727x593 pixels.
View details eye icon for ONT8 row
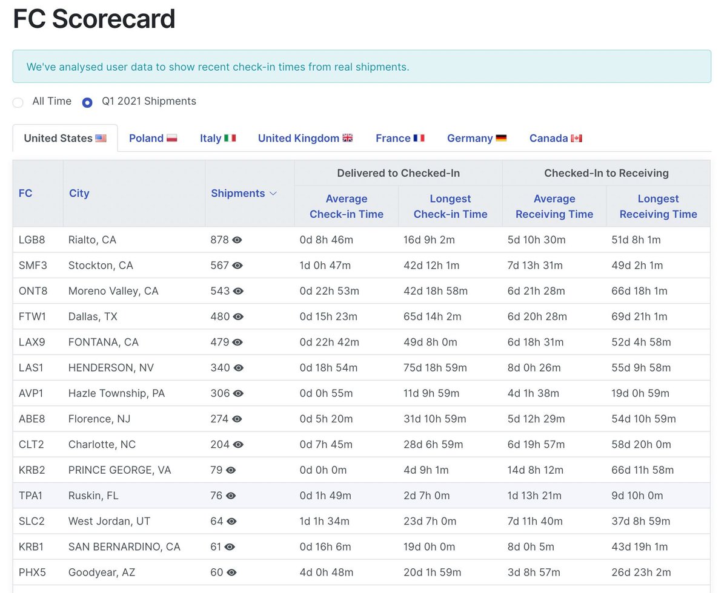tap(238, 291)
